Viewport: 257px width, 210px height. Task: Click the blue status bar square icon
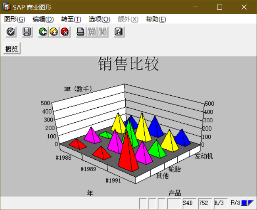(x=244, y=203)
